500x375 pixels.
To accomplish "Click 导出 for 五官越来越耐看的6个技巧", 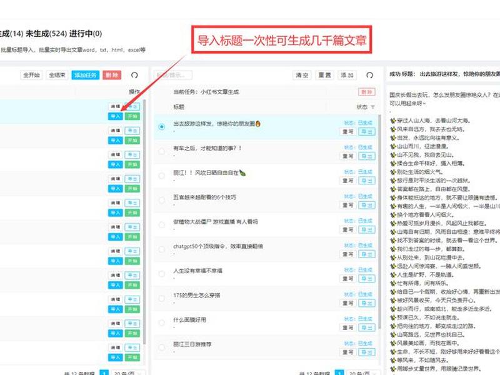I will tap(367, 205).
